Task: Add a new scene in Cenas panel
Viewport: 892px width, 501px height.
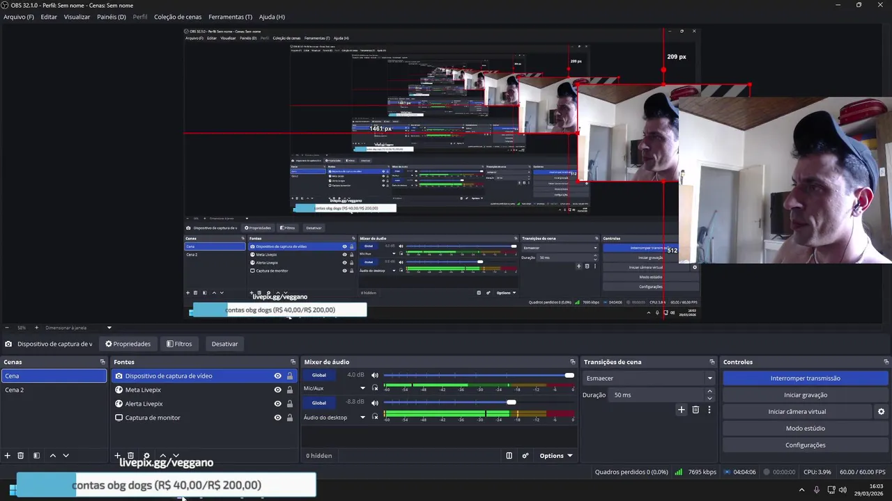Action: [8, 456]
